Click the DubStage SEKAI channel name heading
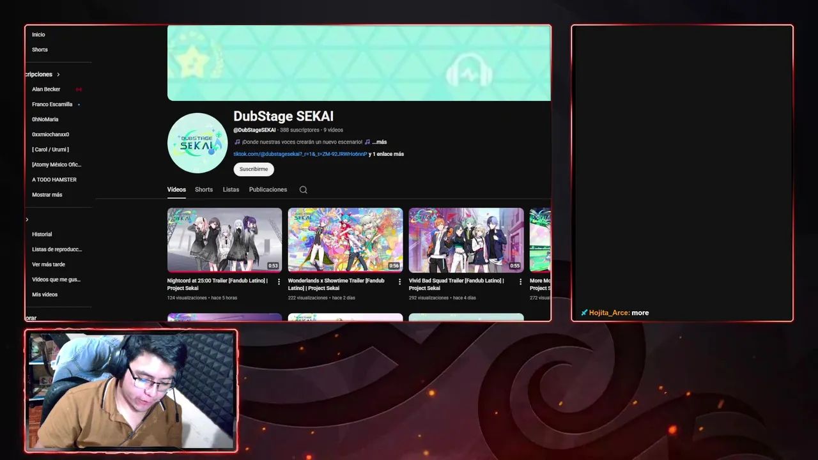Image resolution: width=818 pixels, height=460 pixels. coord(283,116)
